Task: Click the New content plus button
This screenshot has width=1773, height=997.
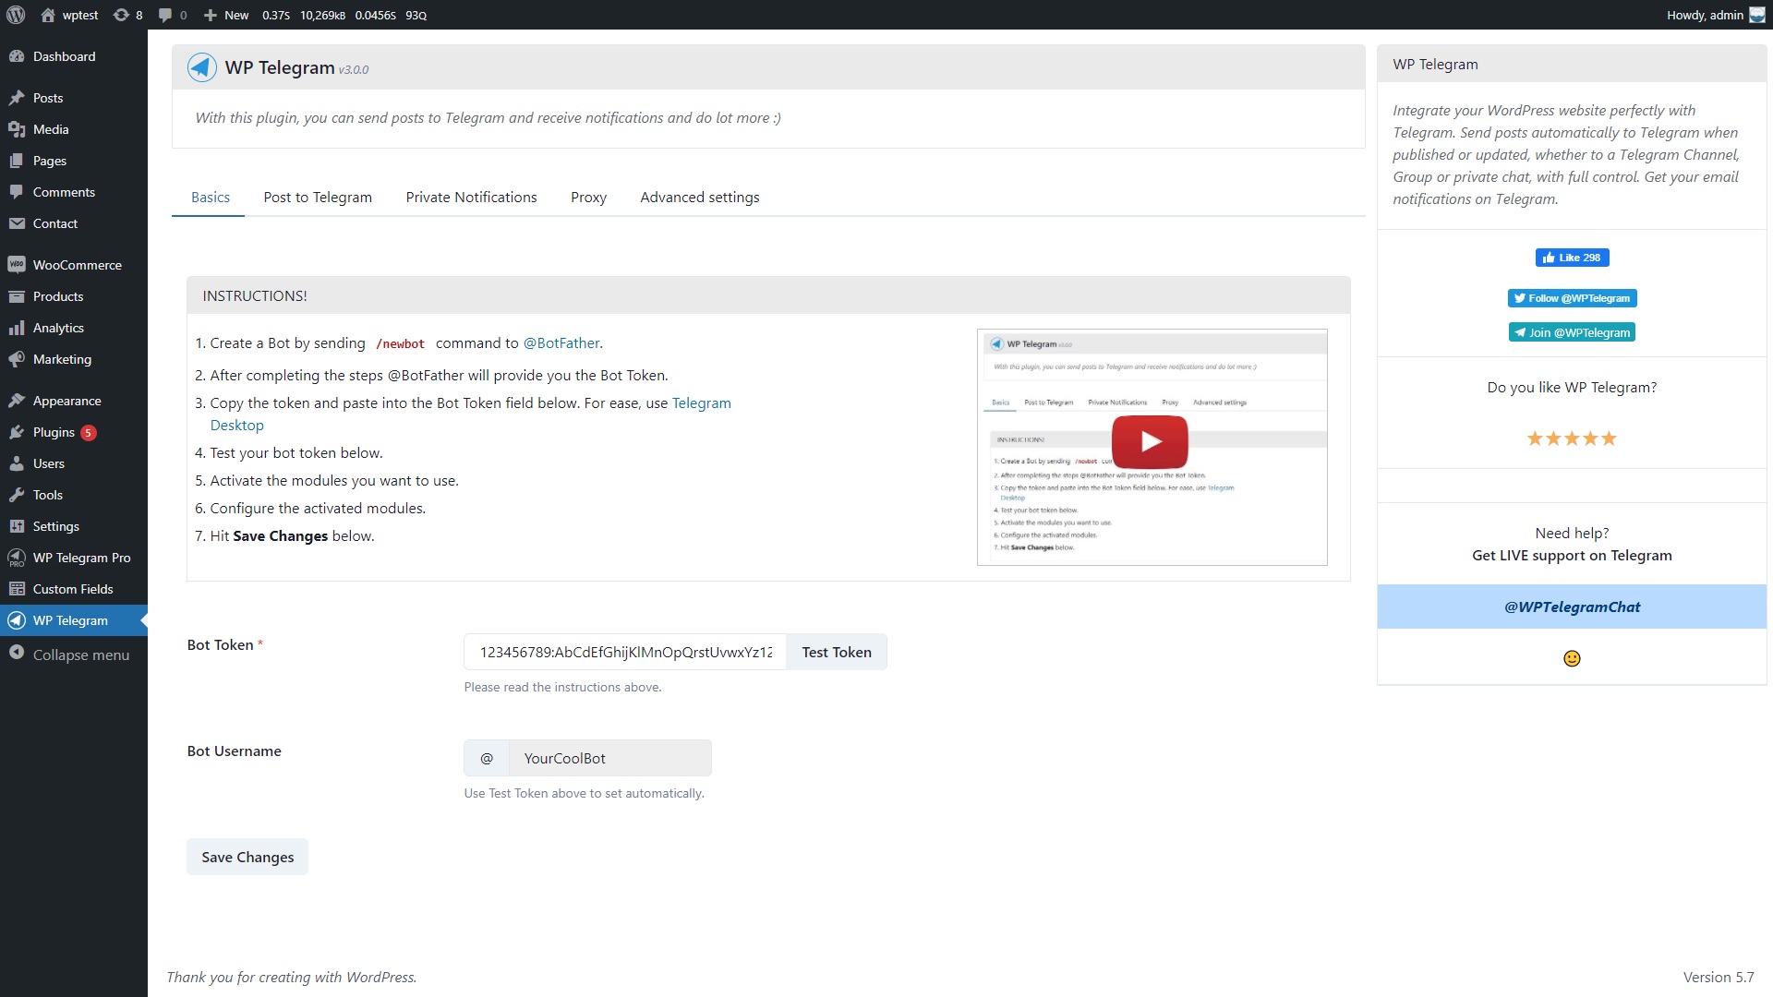Action: click(x=226, y=15)
